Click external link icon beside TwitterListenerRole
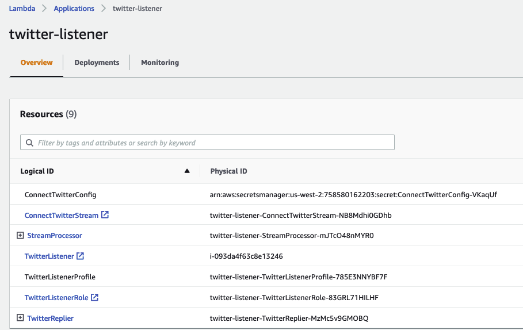 tap(95, 298)
